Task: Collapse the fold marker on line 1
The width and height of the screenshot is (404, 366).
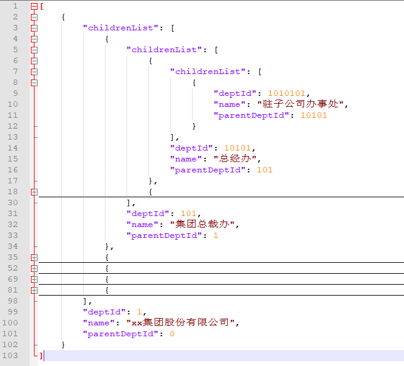Action: [34, 7]
